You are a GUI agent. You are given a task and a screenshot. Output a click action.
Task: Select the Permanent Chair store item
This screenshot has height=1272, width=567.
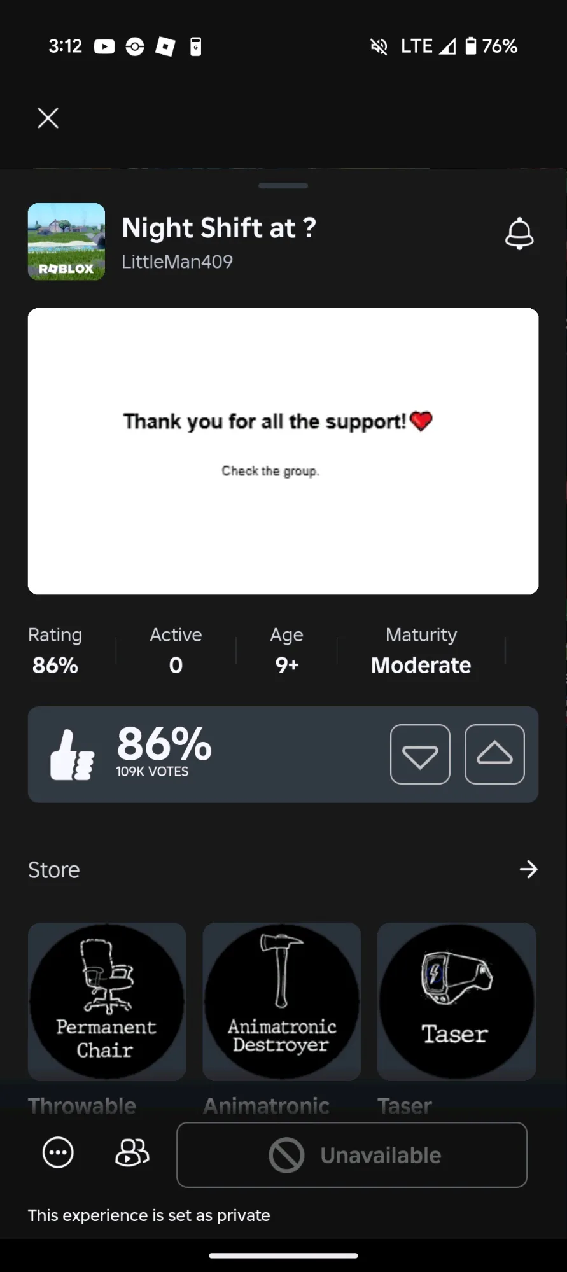(x=107, y=1002)
